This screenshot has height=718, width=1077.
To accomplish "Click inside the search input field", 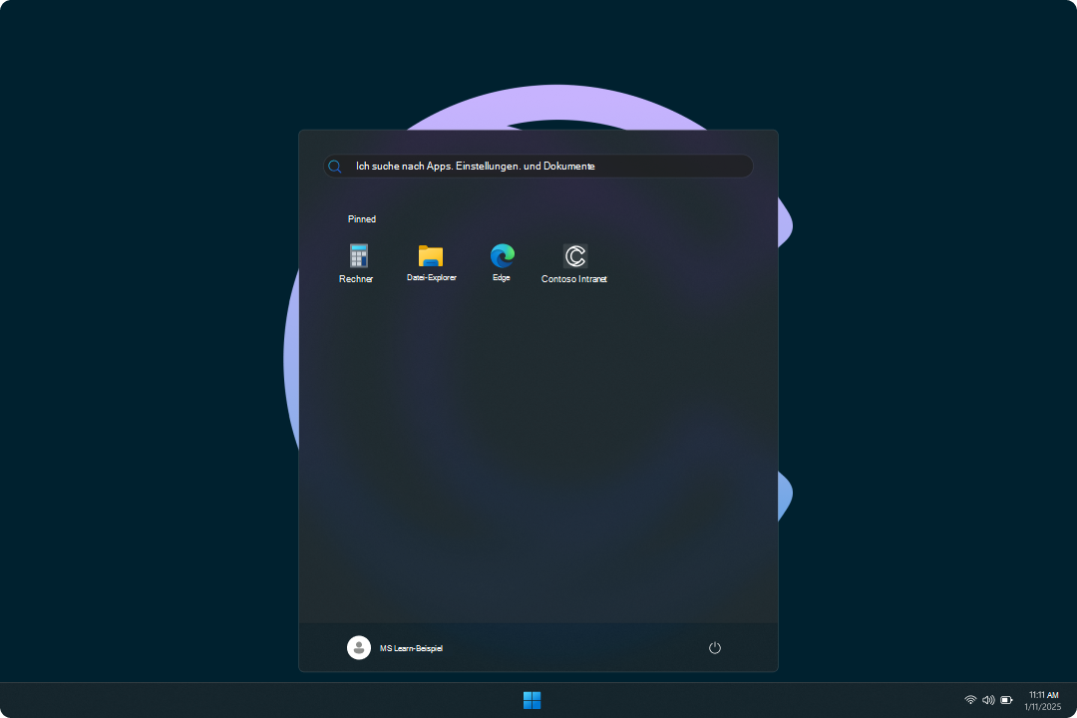I will (548, 166).
